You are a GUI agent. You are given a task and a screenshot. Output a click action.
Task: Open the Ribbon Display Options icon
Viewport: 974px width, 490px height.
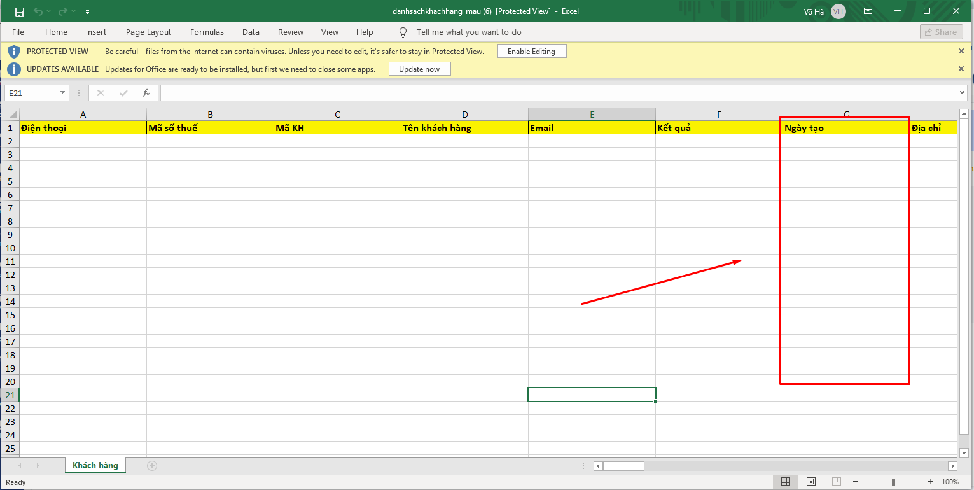pyautogui.click(x=868, y=11)
